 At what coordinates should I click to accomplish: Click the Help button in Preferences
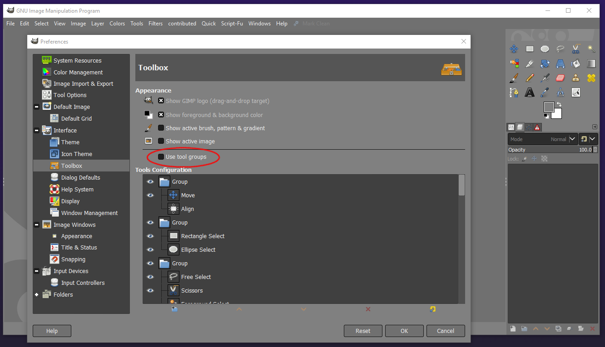pos(52,331)
